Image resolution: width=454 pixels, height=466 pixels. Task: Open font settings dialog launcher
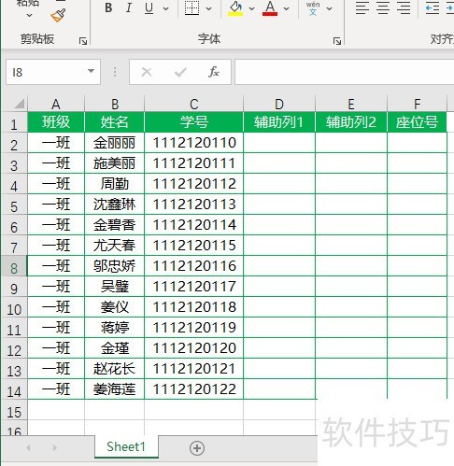[337, 41]
